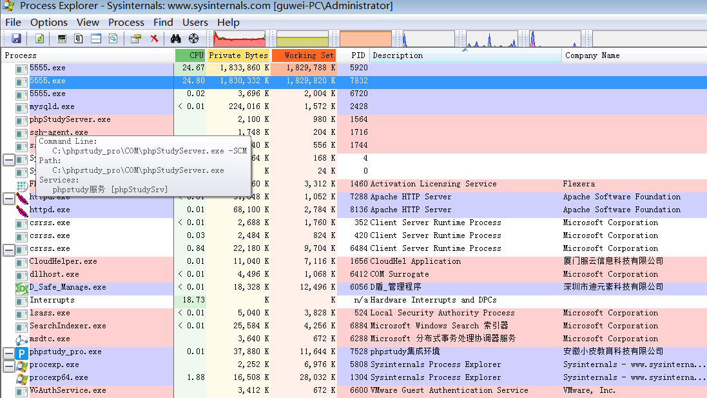Click the feather icon of httpd.exe PID 8136
The width and height of the screenshot is (707, 398).
pyautogui.click(x=22, y=211)
